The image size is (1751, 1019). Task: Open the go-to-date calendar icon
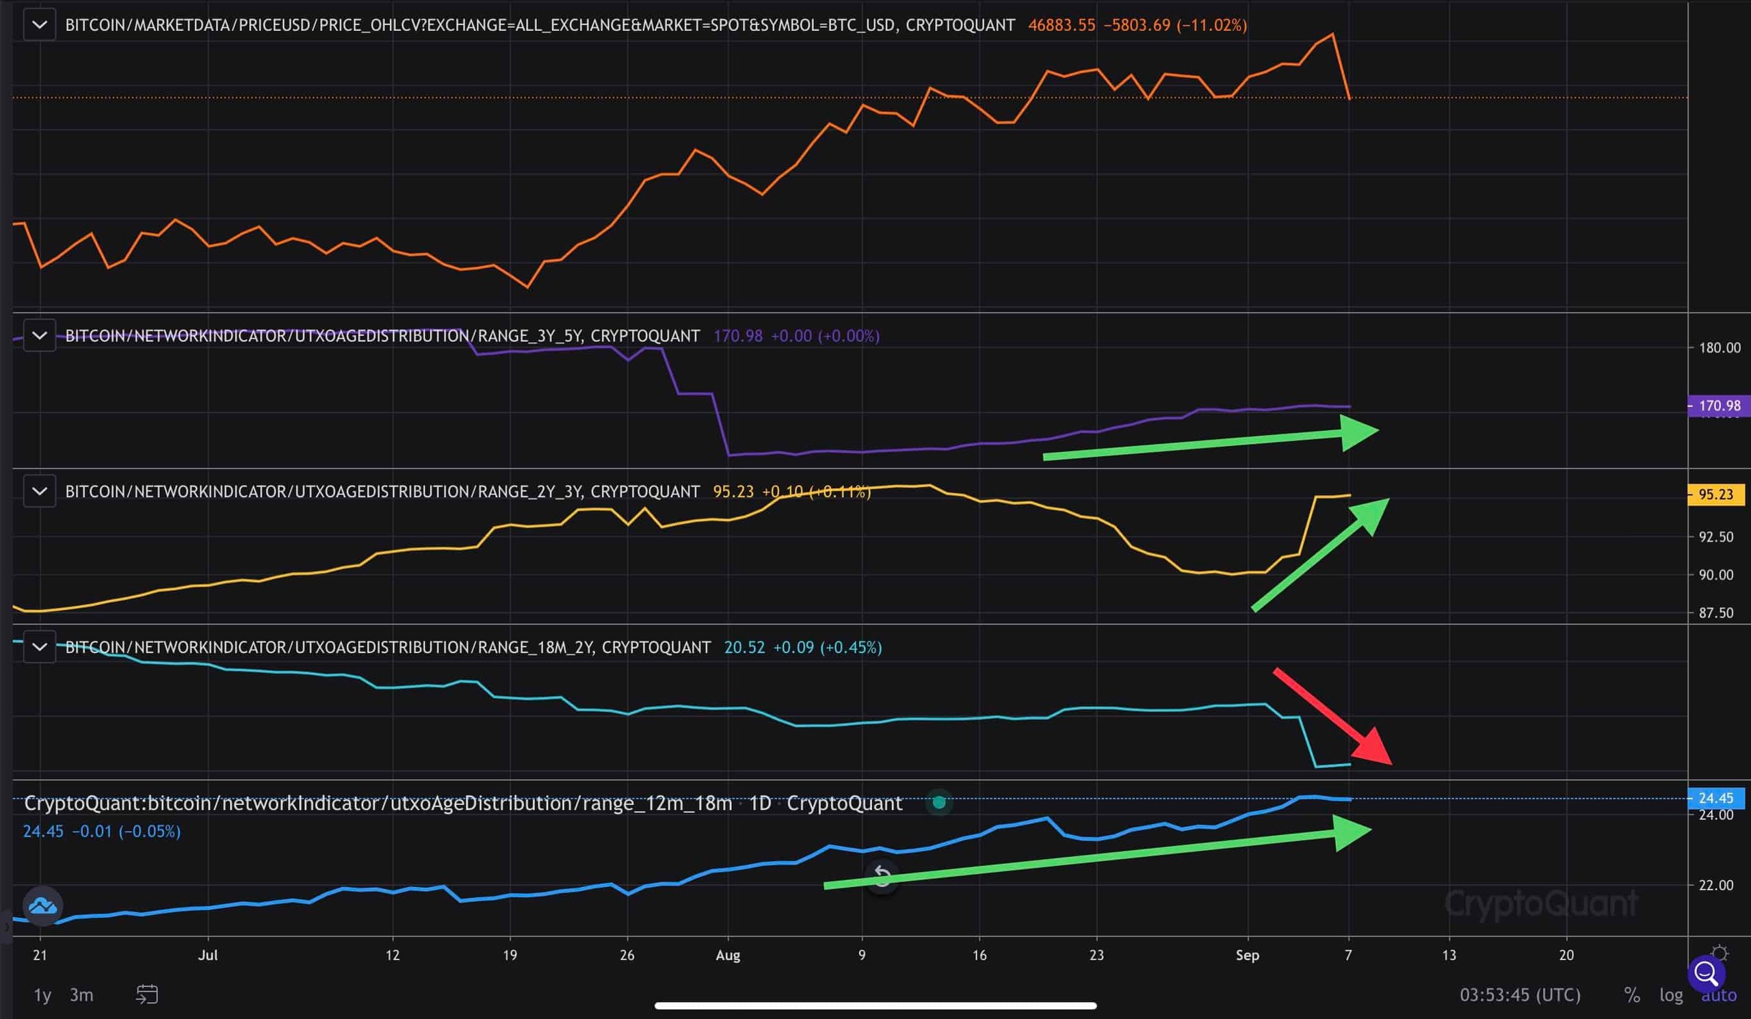pyautogui.click(x=146, y=994)
